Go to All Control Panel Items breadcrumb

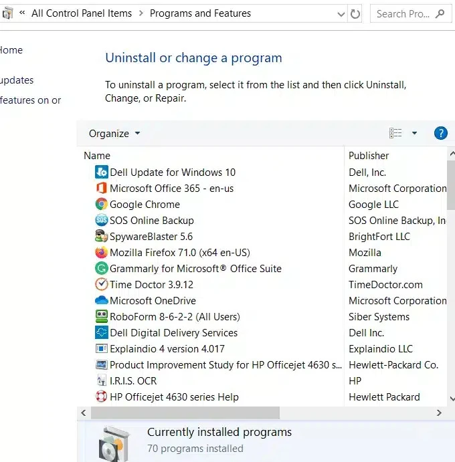tap(82, 13)
